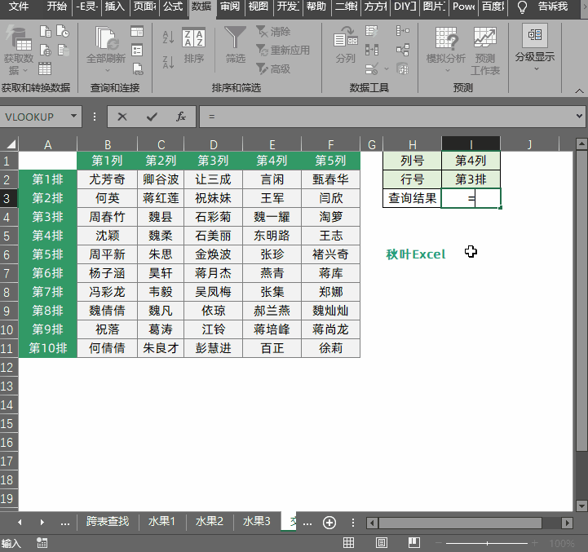Click the 高级 advanced filter button
Screen dimensions: 588x552
click(273, 68)
